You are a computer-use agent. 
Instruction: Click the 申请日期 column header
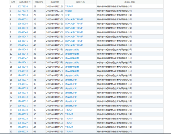pos(55,2)
